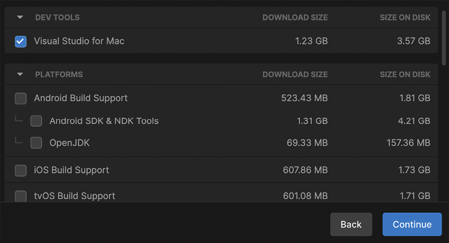Collapse the Platforms section arrow
Image resolution: width=449 pixels, height=243 pixels.
coord(20,74)
